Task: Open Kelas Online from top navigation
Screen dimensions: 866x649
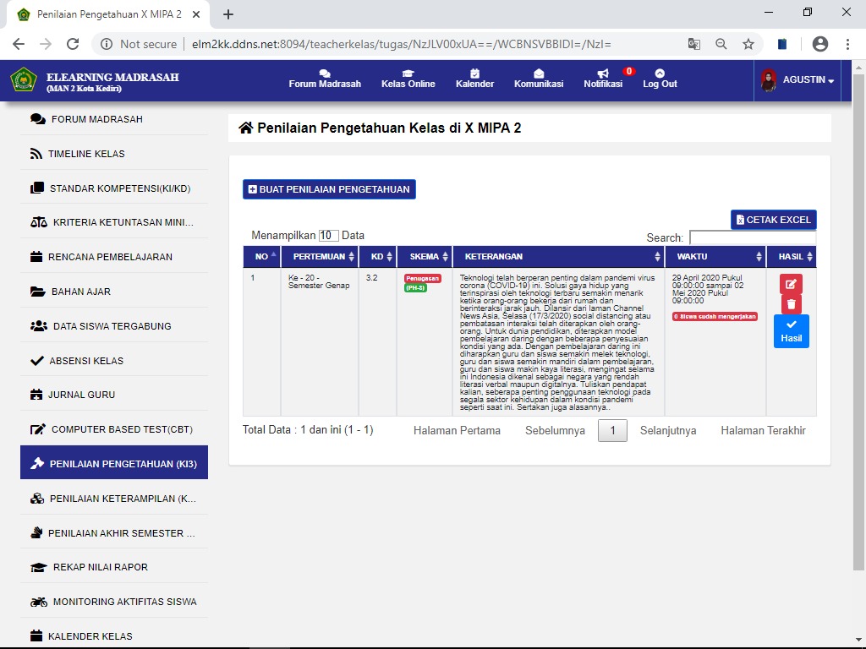Action: pyautogui.click(x=408, y=79)
